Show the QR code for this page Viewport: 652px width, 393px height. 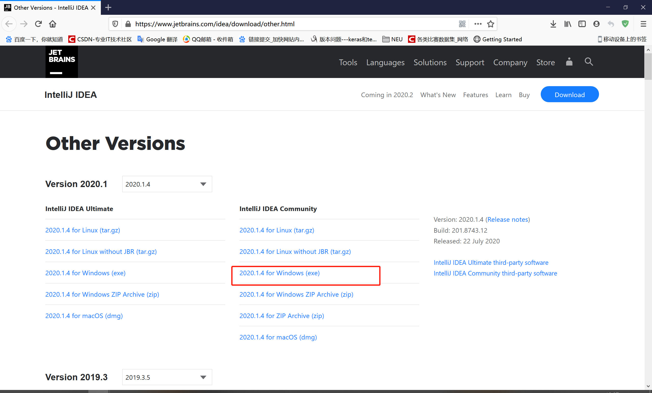pos(462,24)
